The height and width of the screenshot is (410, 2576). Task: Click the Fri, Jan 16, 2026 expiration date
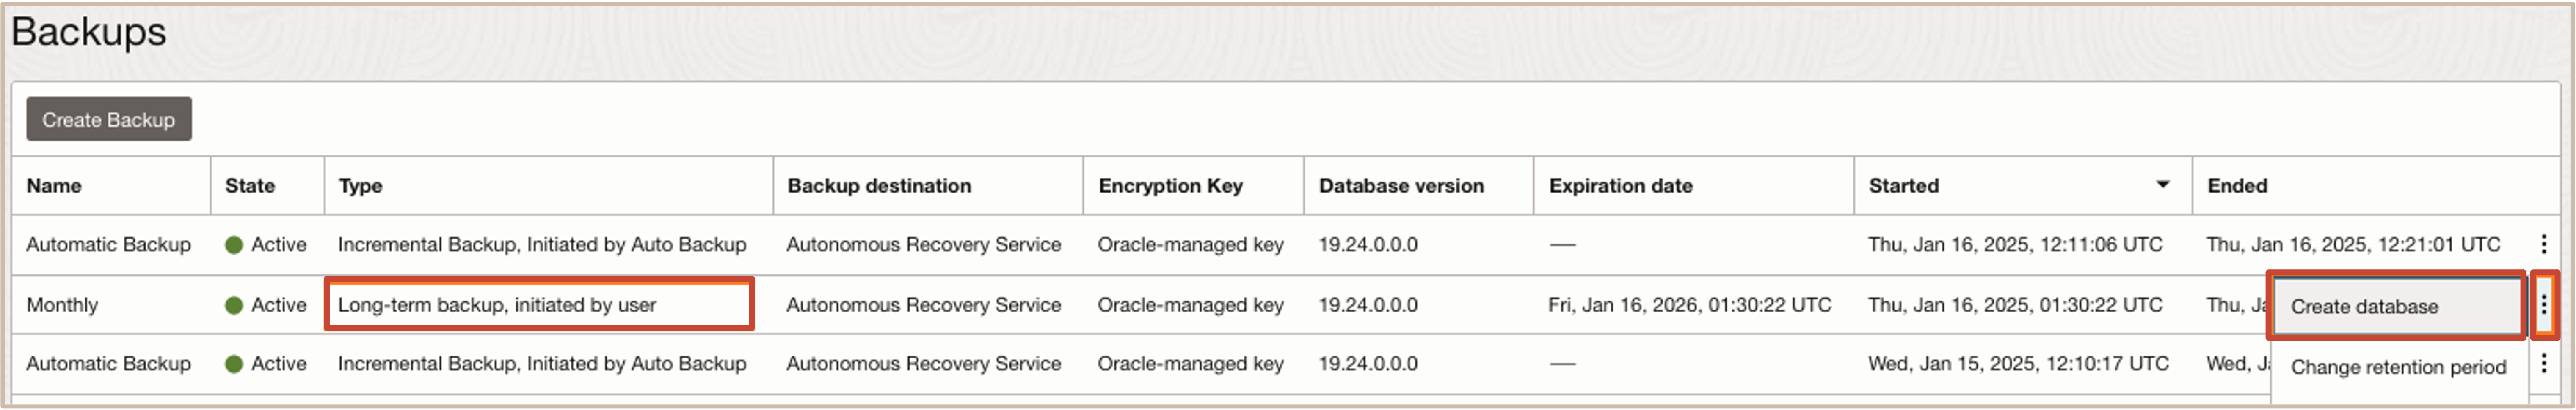[x=1689, y=305]
